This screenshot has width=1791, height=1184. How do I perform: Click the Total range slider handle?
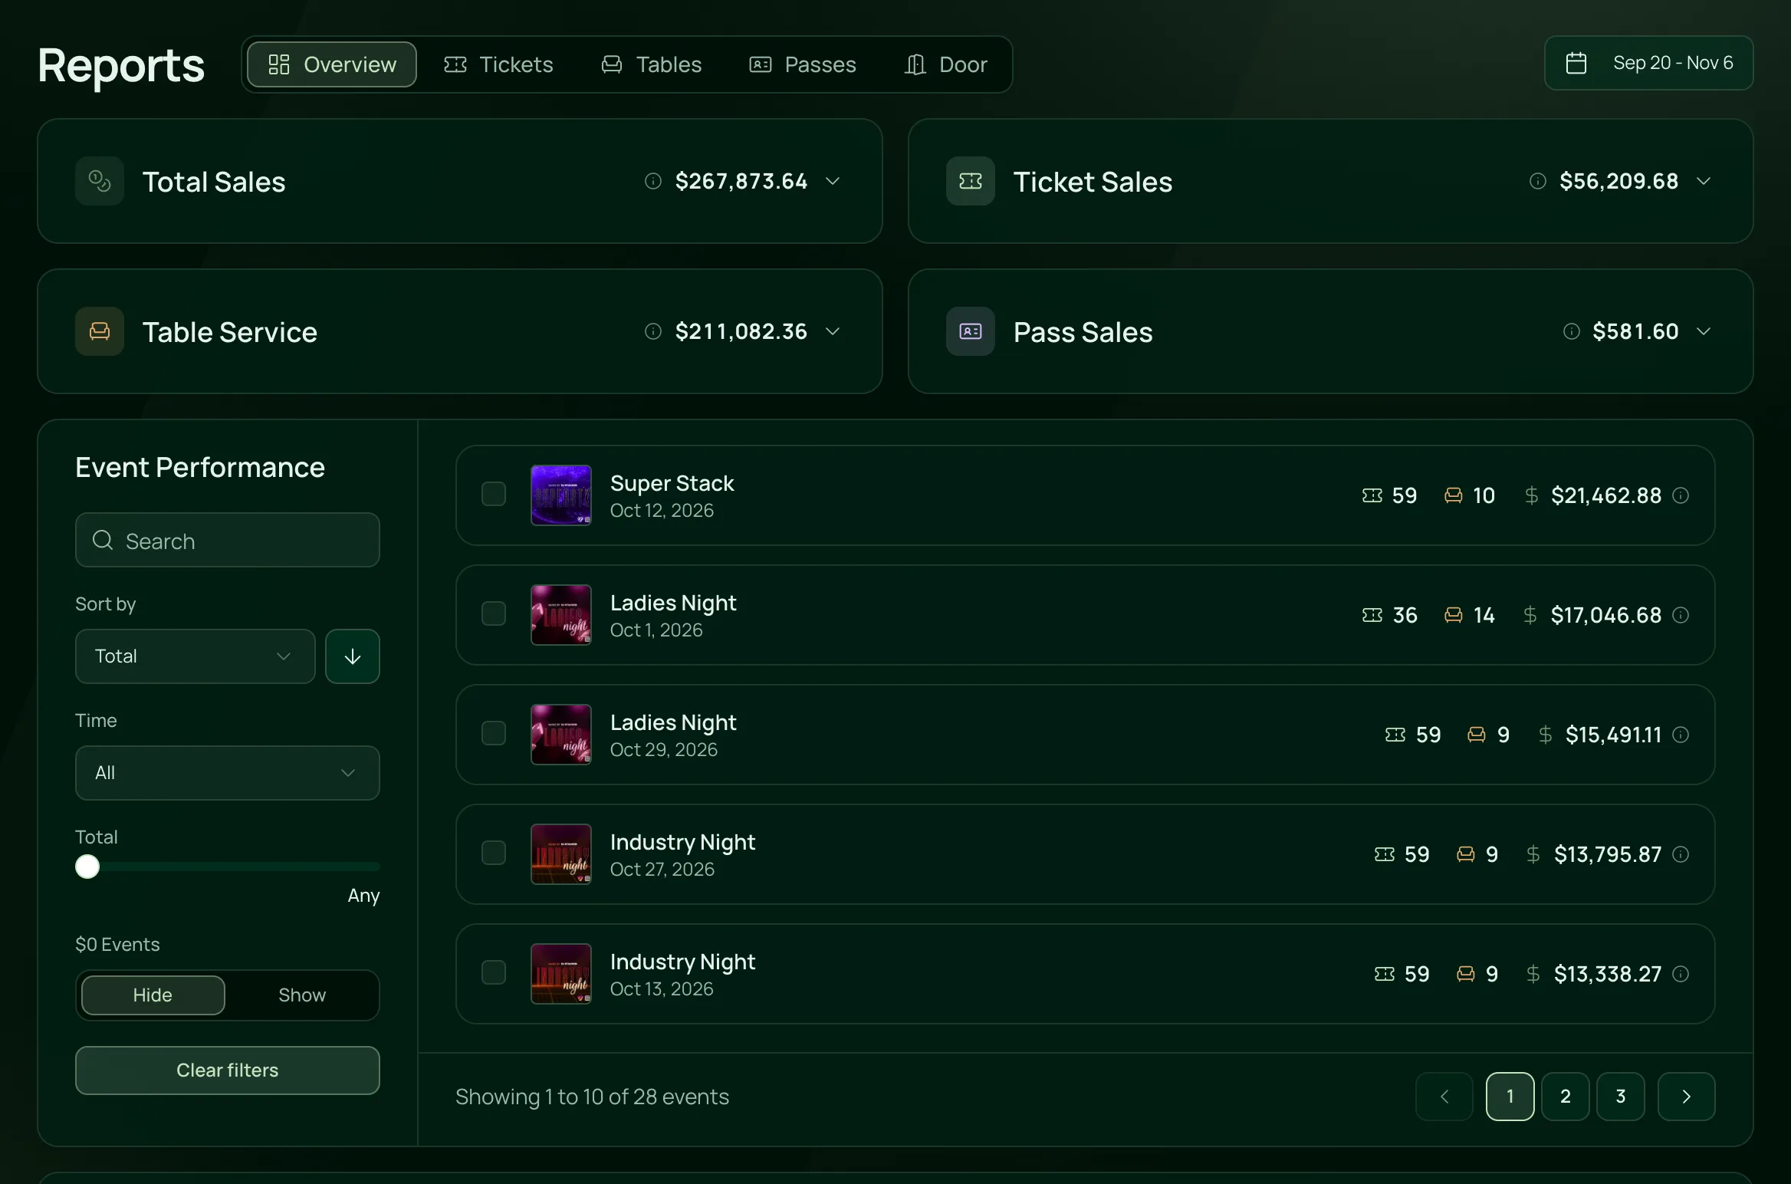87,867
